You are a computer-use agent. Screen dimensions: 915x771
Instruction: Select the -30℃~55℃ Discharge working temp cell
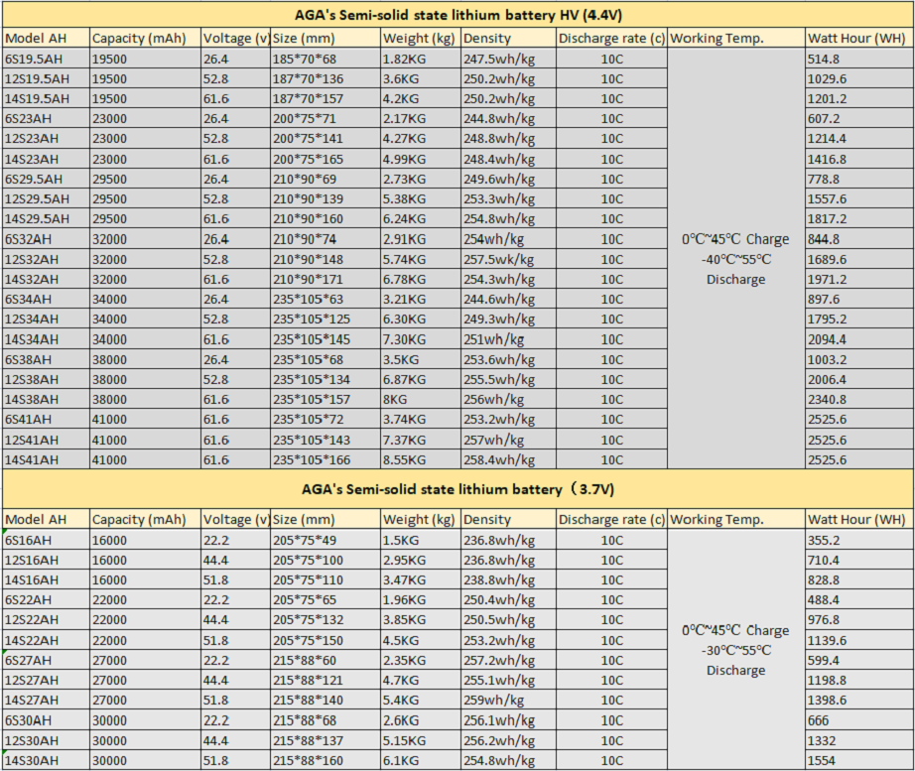pos(735,650)
